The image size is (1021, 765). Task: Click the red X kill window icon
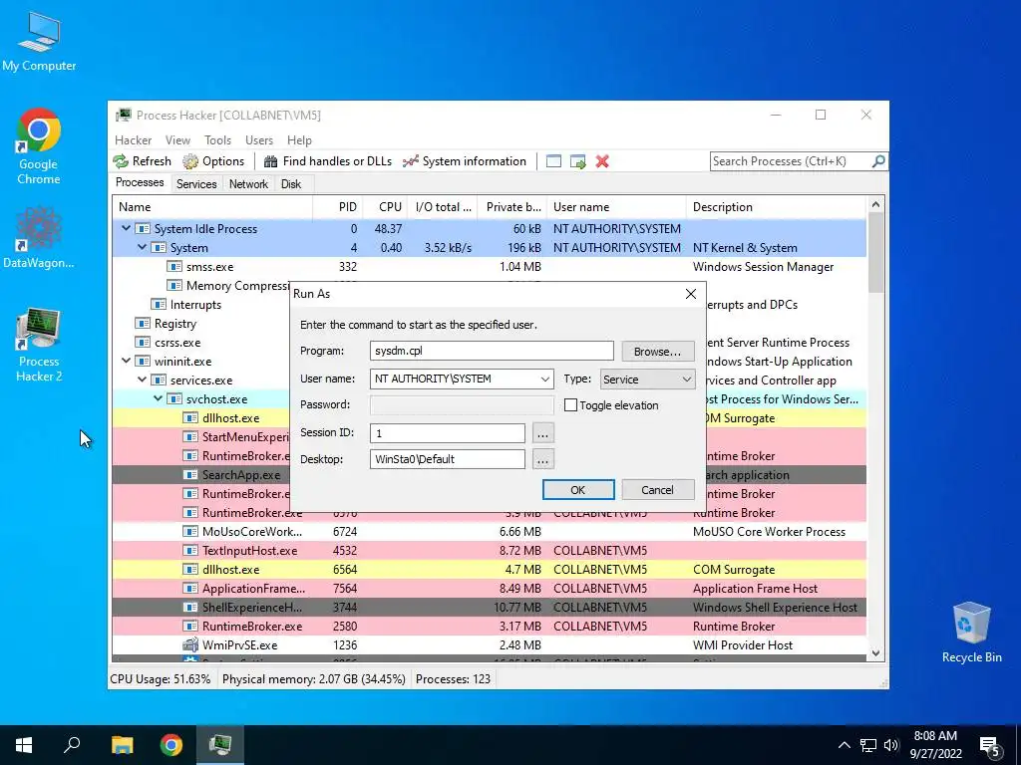click(602, 161)
